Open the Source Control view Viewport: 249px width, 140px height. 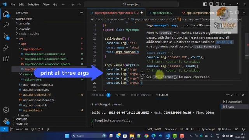point(6,37)
